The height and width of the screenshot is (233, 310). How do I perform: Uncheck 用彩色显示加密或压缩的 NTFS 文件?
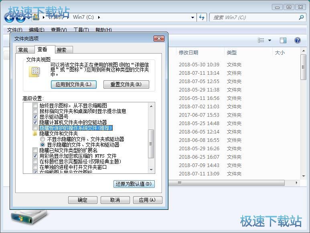click(x=35, y=156)
